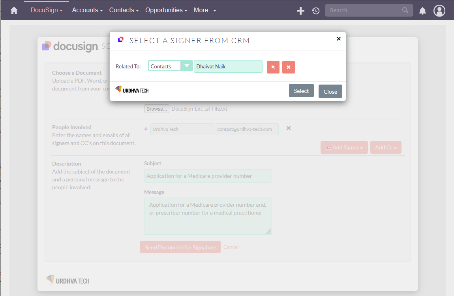Click the docusign logo on the page header
This screenshot has height=296, width=454.
pyautogui.click(x=69, y=46)
